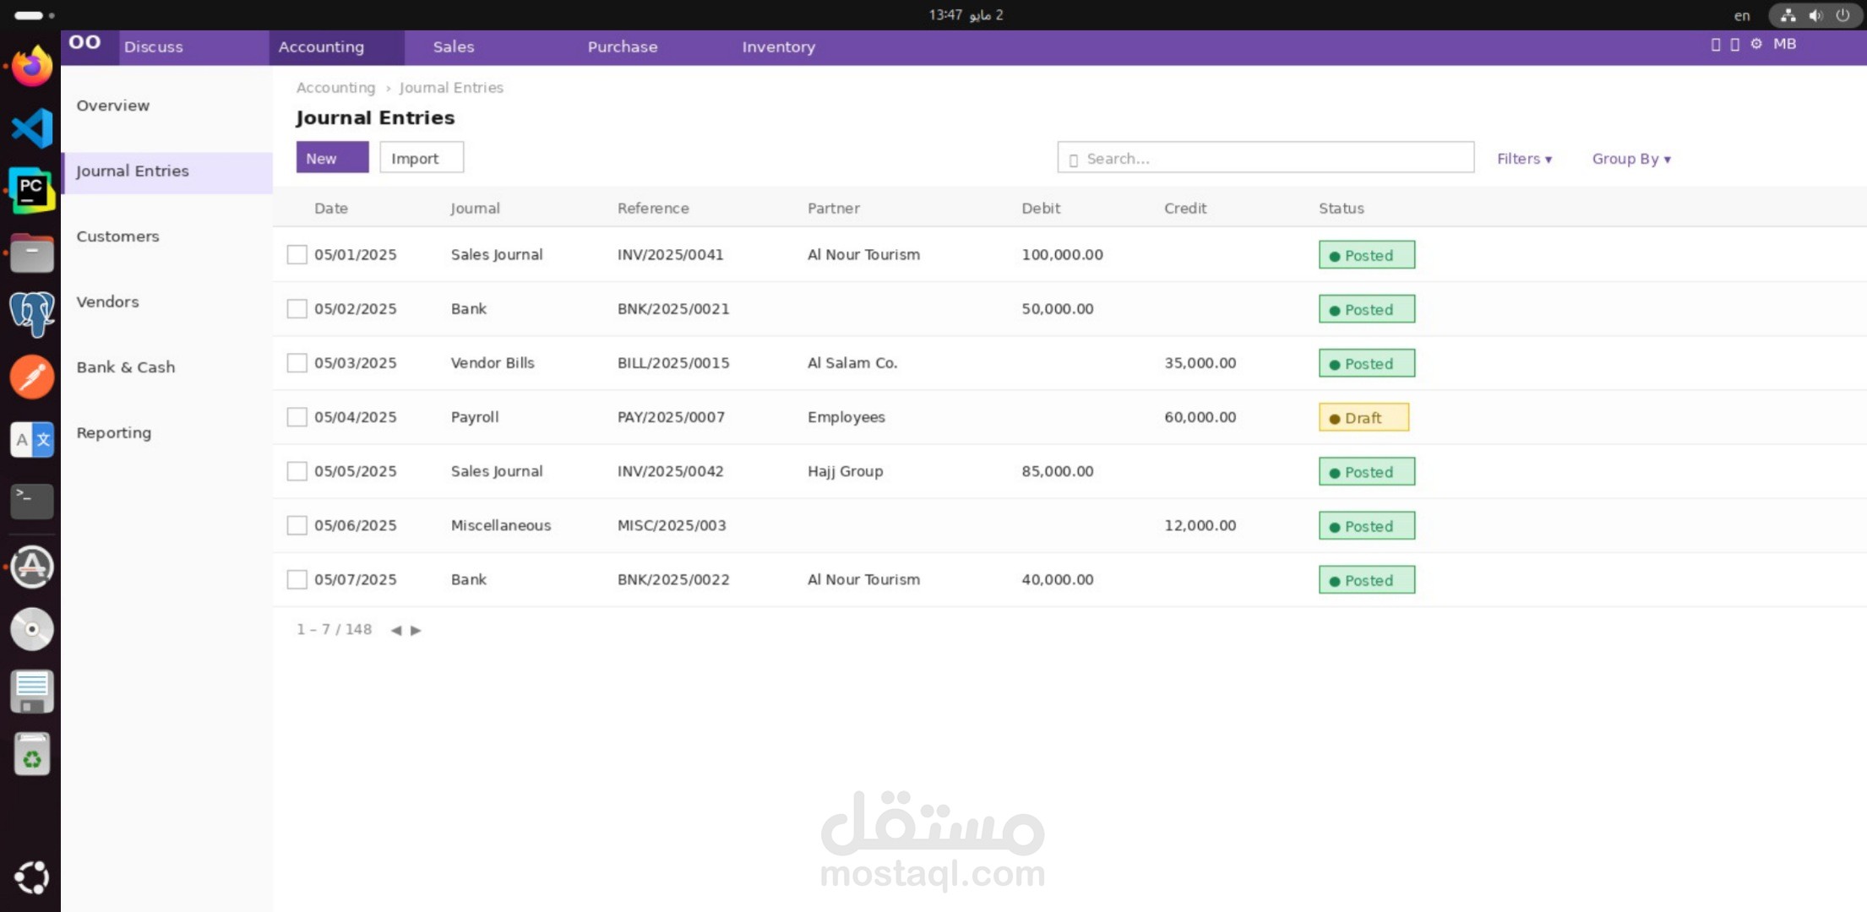This screenshot has height=912, width=1867.
Task: Click the volume speaker tray icon
Action: (x=1815, y=15)
